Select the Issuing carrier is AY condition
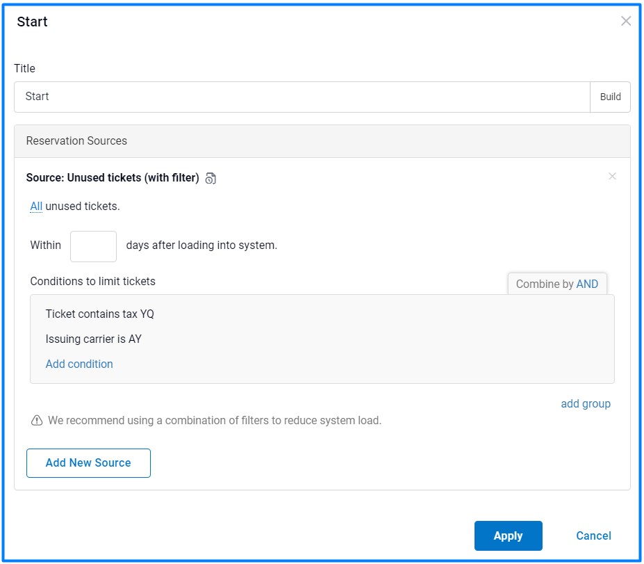644x564 pixels. pos(93,339)
